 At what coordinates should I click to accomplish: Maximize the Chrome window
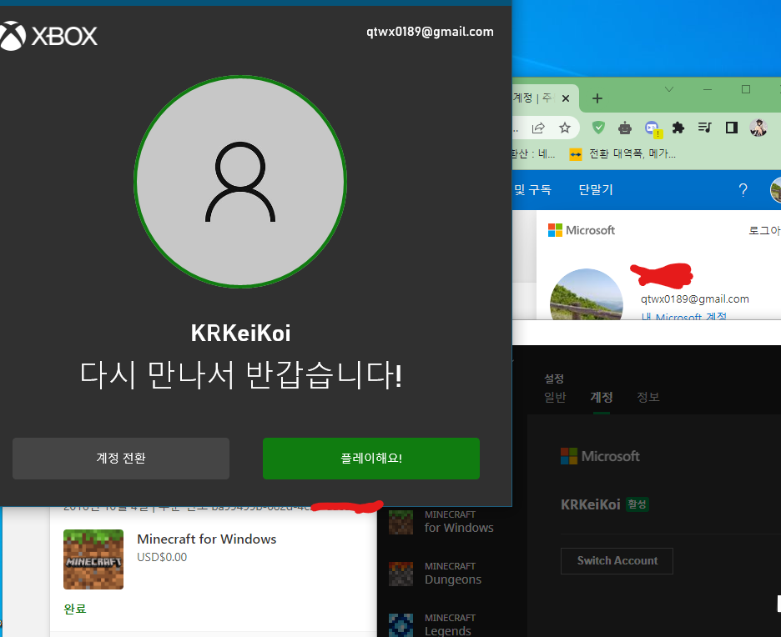746,89
